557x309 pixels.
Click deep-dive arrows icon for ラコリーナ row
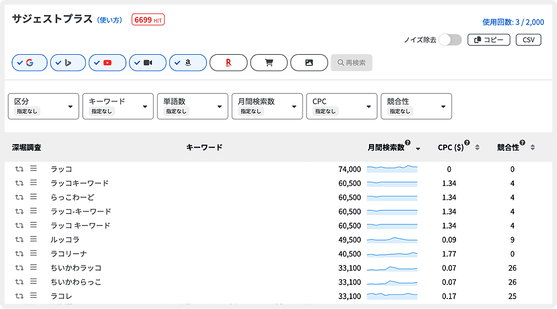click(x=19, y=254)
